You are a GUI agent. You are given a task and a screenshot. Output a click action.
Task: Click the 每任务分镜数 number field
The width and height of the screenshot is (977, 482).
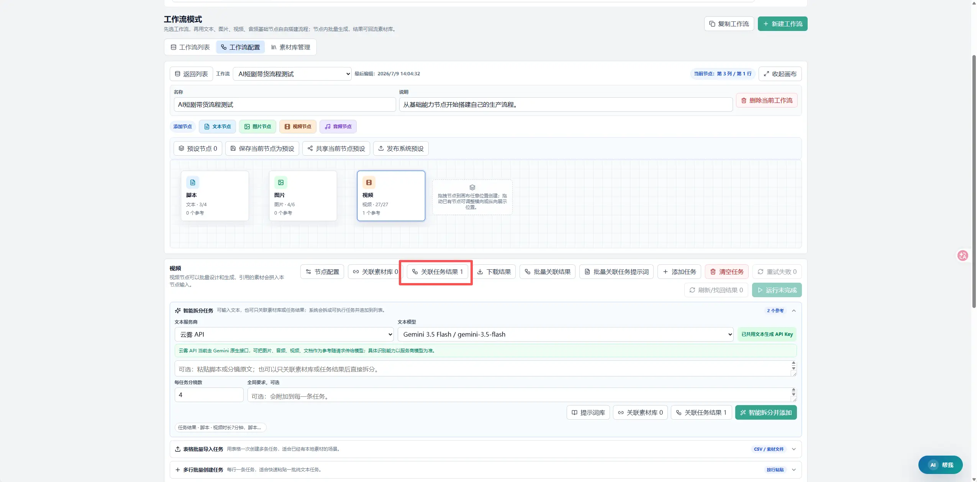209,395
